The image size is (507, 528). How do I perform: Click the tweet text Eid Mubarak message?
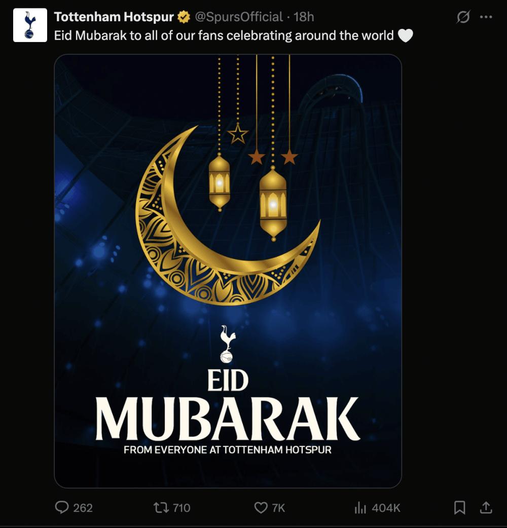click(x=224, y=35)
